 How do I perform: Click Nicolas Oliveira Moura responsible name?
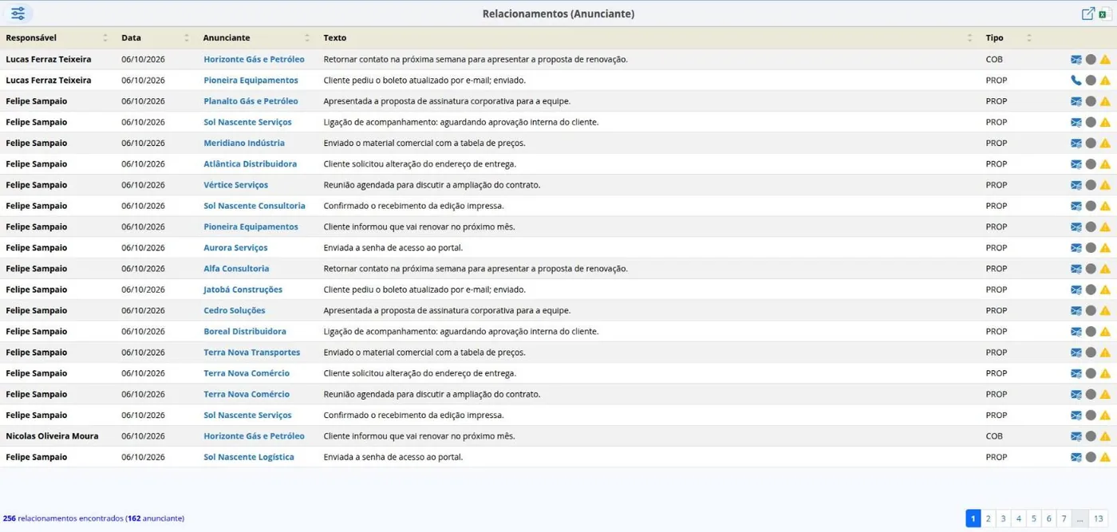(x=52, y=436)
